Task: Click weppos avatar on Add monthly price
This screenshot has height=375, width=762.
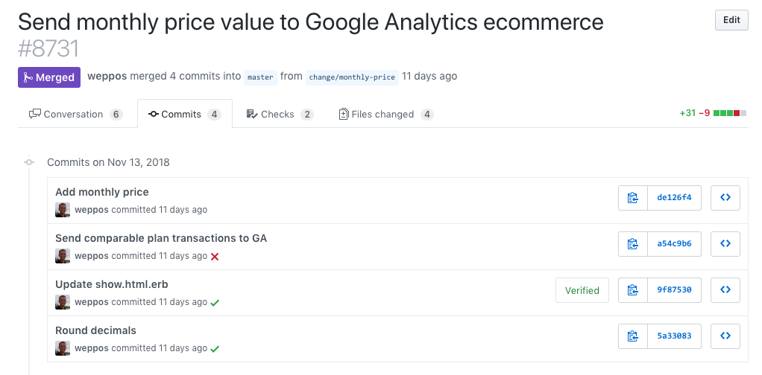Action: point(63,210)
